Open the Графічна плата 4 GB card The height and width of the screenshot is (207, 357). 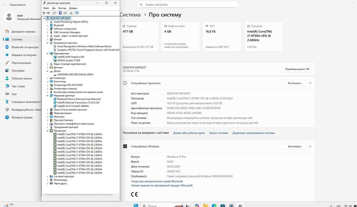(x=181, y=37)
